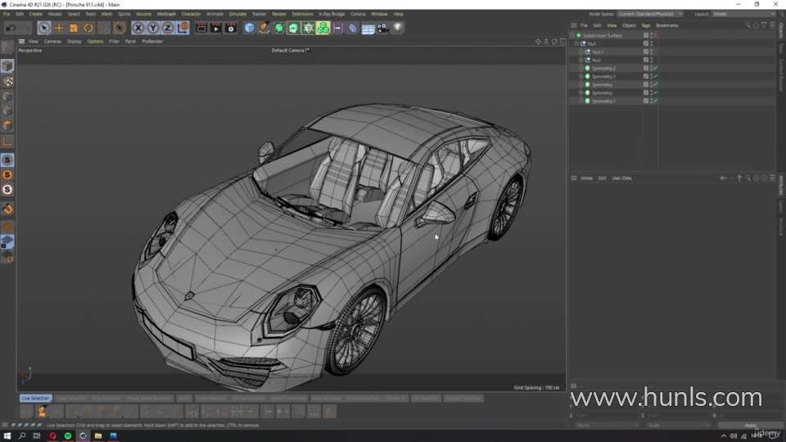Add a Cube primitive object
786x442 pixels.
click(x=251, y=28)
